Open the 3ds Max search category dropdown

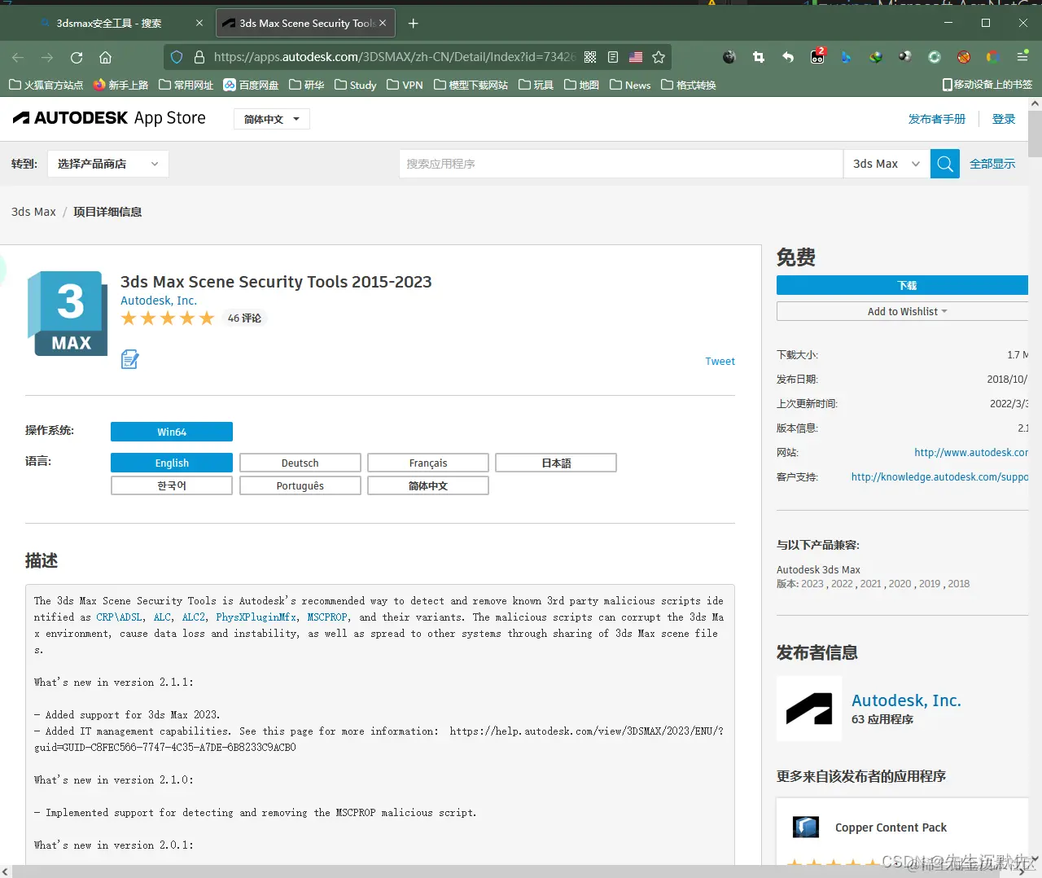coord(887,164)
